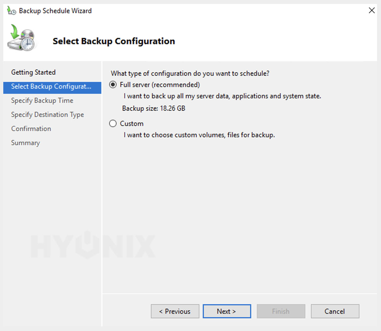Click the Select Backup Configuration page heading
381x331 pixels.
114,41
